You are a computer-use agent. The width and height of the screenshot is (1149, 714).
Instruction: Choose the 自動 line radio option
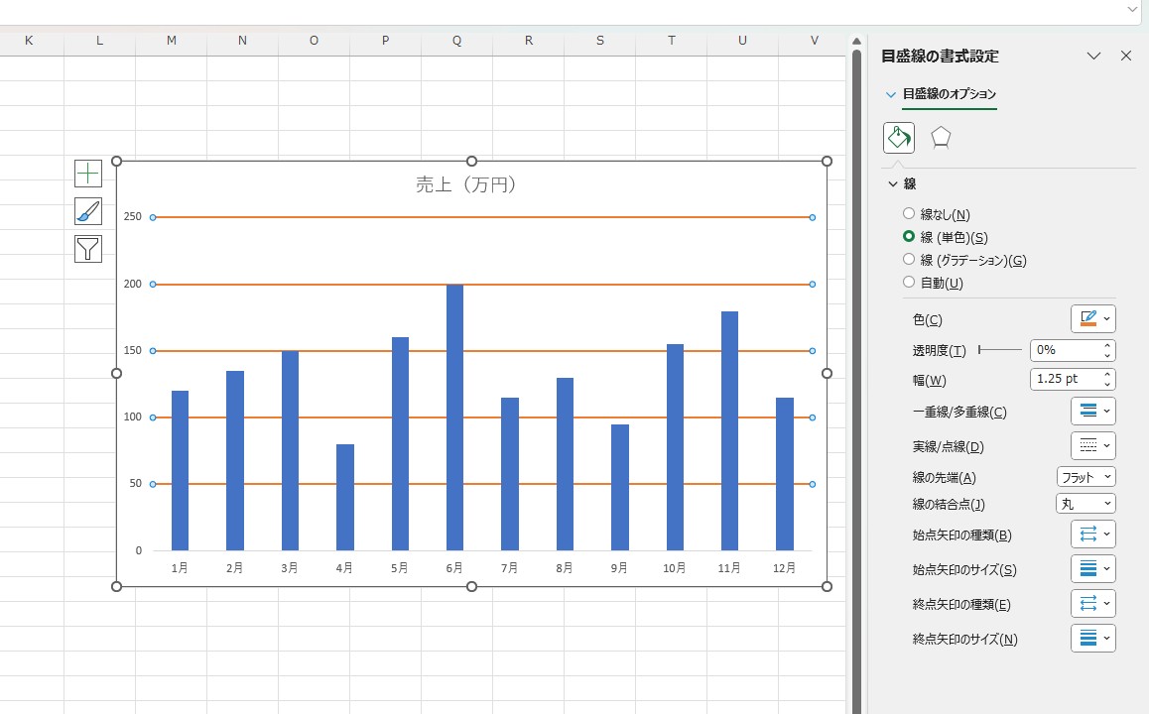point(909,283)
